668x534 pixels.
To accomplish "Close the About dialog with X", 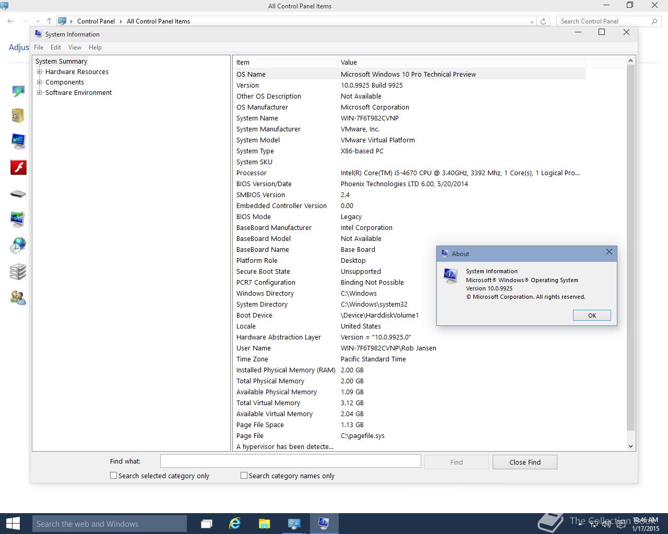I will 609,252.
